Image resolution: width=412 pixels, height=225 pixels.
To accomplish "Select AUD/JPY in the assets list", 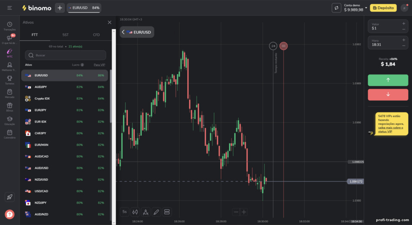I will (65, 87).
